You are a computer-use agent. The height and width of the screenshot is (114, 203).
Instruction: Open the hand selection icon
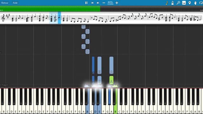click(x=195, y=3)
